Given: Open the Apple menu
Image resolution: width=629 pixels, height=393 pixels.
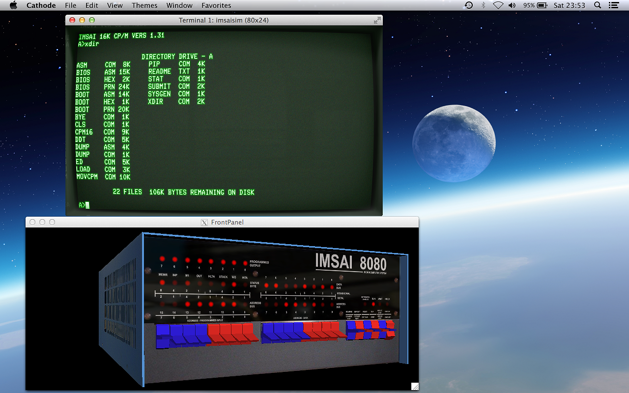Looking at the screenshot, I should [13, 5].
